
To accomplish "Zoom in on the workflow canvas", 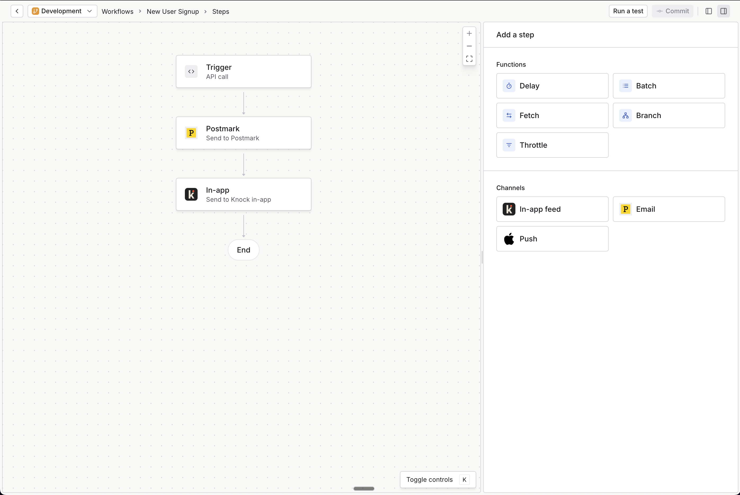I will [469, 33].
